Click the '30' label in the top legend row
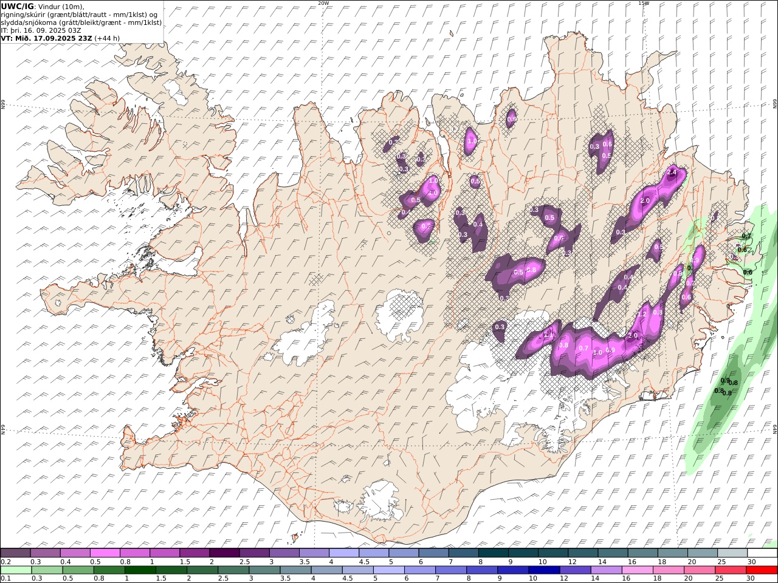Viewport: 778px width, 583px height. click(x=751, y=562)
